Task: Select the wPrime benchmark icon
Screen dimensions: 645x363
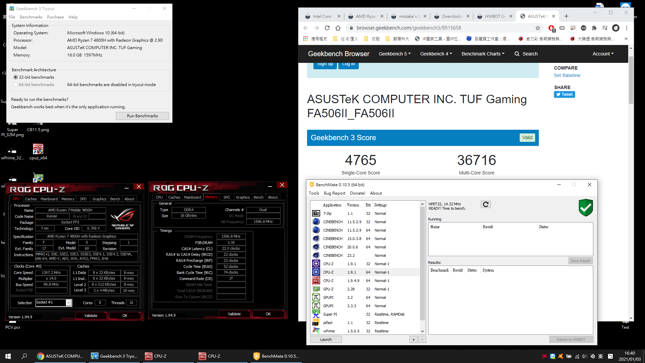Action: pyautogui.click(x=316, y=331)
